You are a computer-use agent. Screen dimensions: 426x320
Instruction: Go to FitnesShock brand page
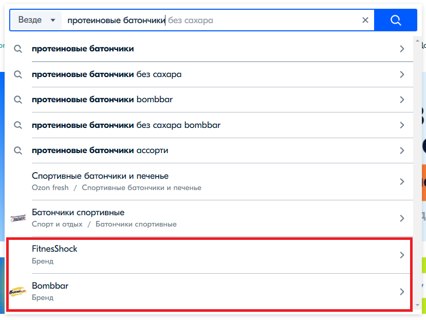click(209, 255)
